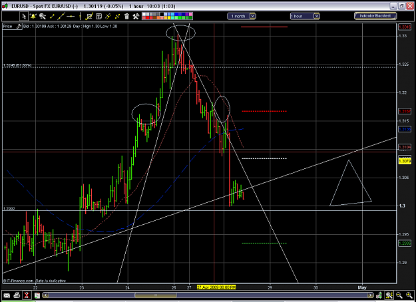This screenshot has width=416, height=302.
Task: Select the arrow cursor tool
Action: (24, 17)
